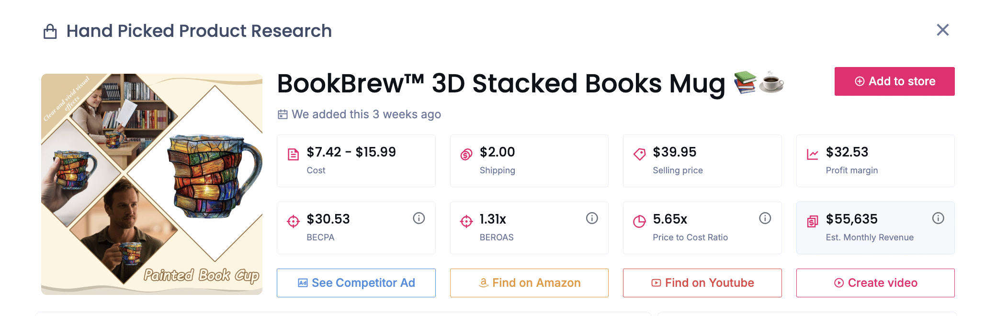Click the Price to Cost Ratio pie icon
This screenshot has width=996, height=316.
(x=639, y=221)
